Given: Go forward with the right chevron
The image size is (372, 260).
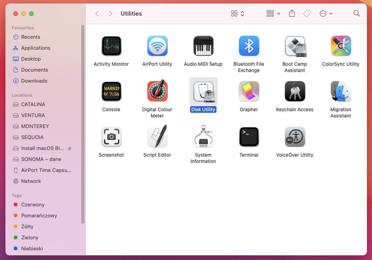Looking at the screenshot, I should click(110, 13).
